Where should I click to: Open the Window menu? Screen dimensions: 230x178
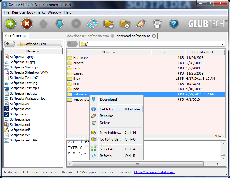[54, 12]
